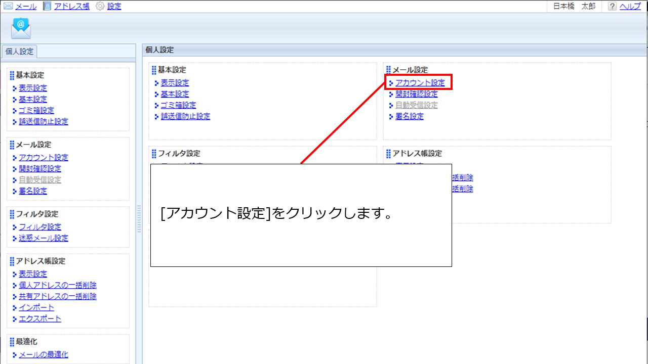
Task: Open 誤送信防止設定 in main basic settings
Action: click(x=185, y=116)
